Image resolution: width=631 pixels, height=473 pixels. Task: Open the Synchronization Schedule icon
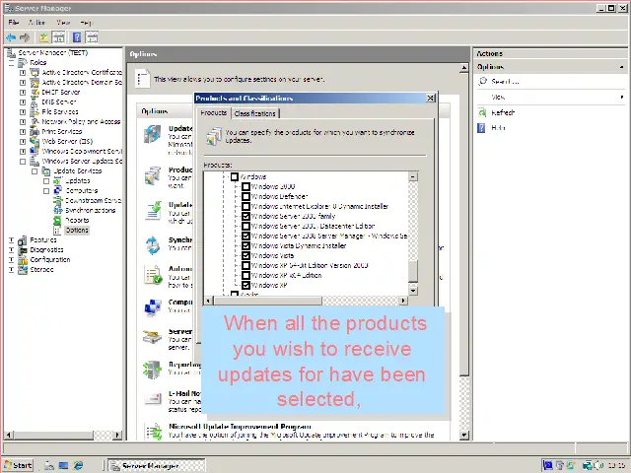point(153,245)
